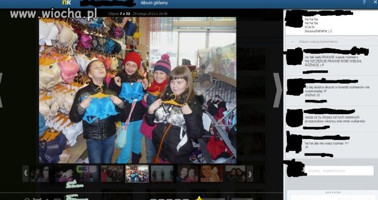Click the photo date '29 lutego 2012'
The height and width of the screenshot is (200, 378).
[144, 14]
